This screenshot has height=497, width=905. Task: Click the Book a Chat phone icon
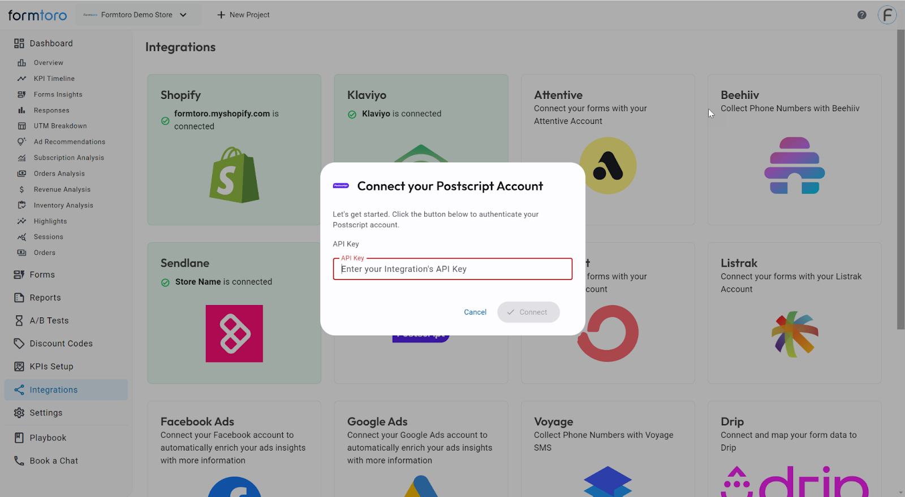[x=19, y=461]
